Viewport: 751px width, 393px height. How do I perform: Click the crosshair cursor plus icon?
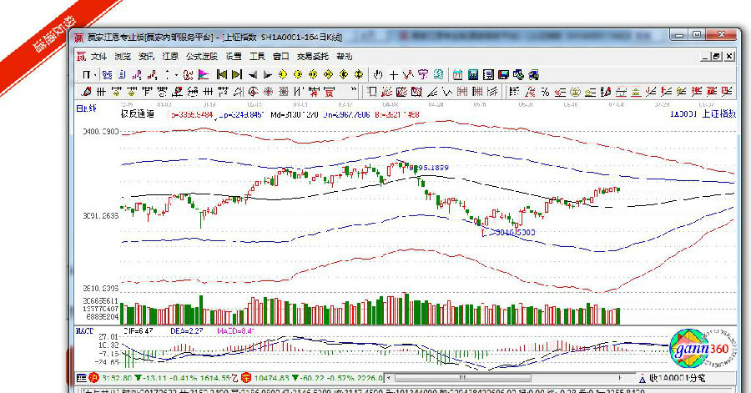(393, 74)
